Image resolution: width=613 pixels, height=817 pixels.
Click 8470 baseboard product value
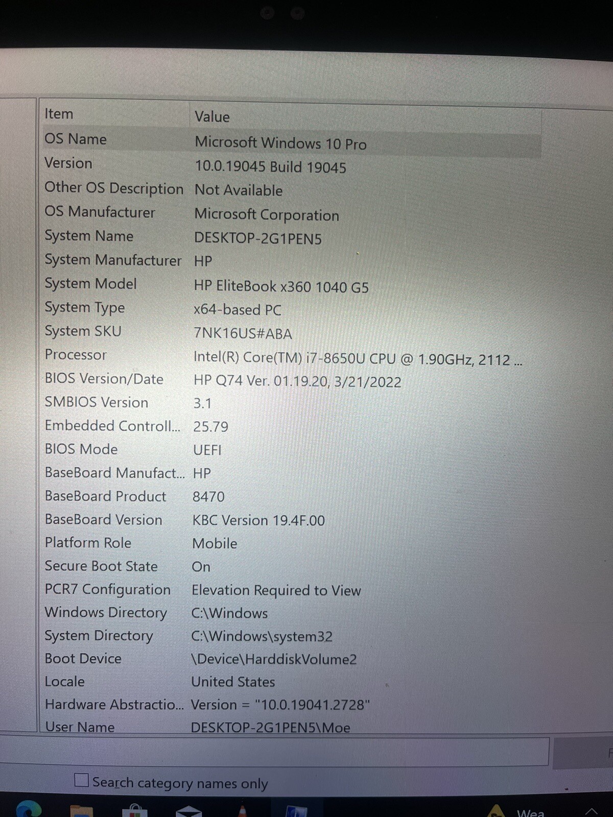208,497
